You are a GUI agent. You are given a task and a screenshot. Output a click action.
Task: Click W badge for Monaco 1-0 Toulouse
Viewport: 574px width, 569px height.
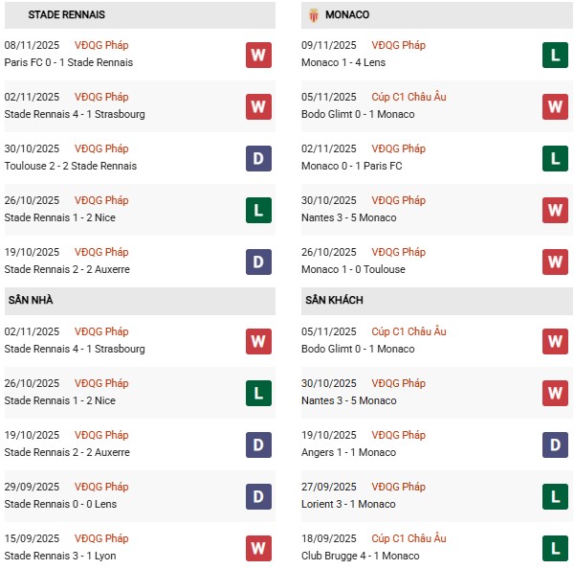click(x=556, y=262)
